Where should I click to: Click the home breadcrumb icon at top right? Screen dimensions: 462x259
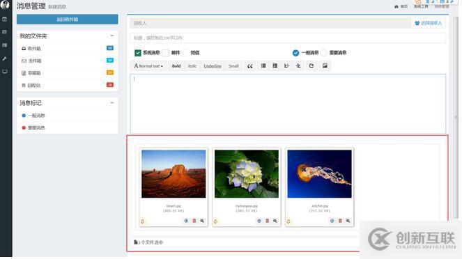(x=396, y=6)
